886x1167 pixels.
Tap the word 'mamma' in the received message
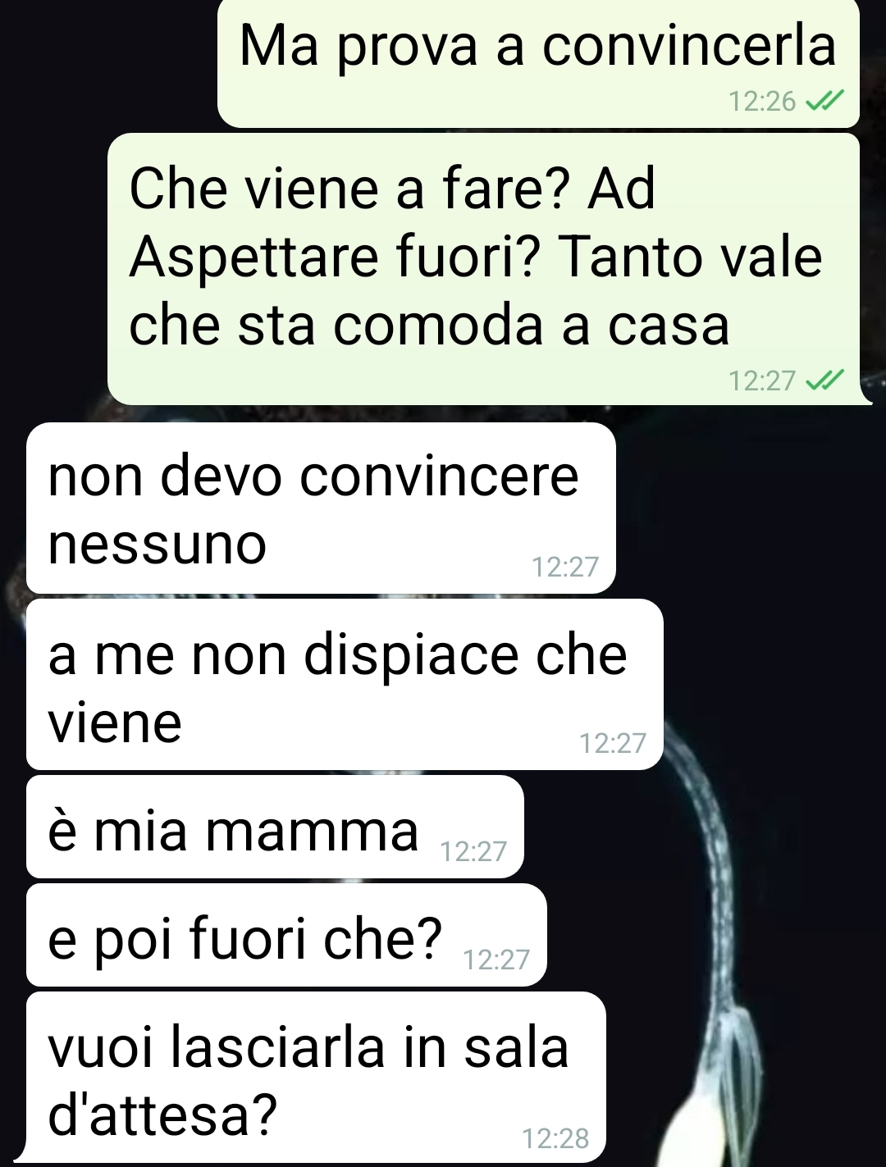coord(312,830)
